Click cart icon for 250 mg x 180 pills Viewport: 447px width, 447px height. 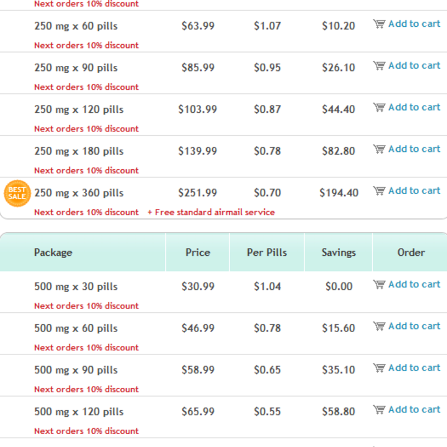click(x=379, y=149)
